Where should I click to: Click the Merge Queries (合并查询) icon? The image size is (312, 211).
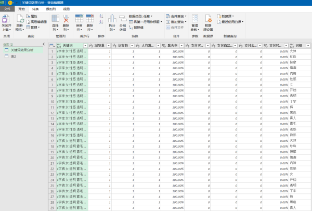(168, 16)
